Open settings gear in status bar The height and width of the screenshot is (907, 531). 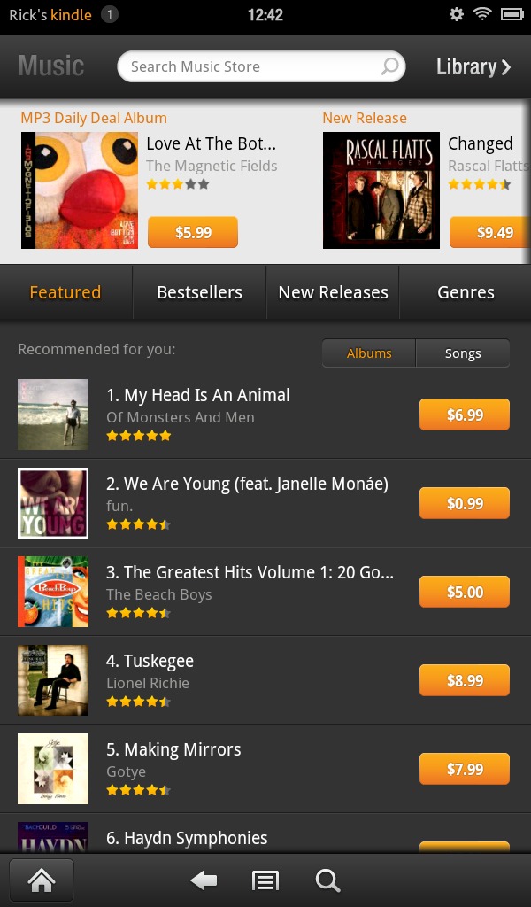pyautogui.click(x=457, y=14)
